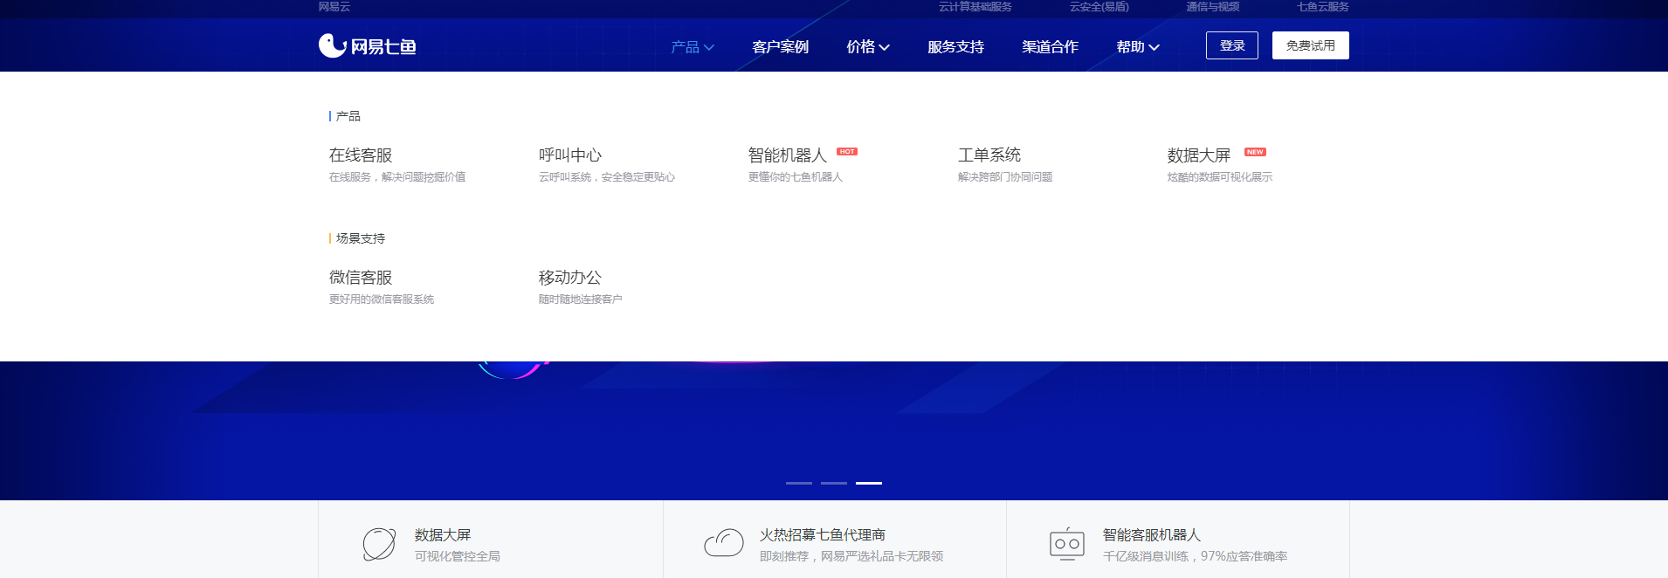Go to second carousel slide indicator
This screenshot has width=1668, height=578.
834,483
